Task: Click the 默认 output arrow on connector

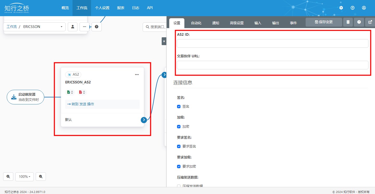Action: 144,120
